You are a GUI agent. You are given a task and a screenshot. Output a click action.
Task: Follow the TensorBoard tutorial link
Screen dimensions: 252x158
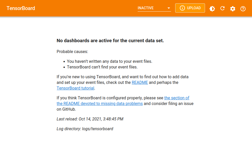(x=75, y=88)
